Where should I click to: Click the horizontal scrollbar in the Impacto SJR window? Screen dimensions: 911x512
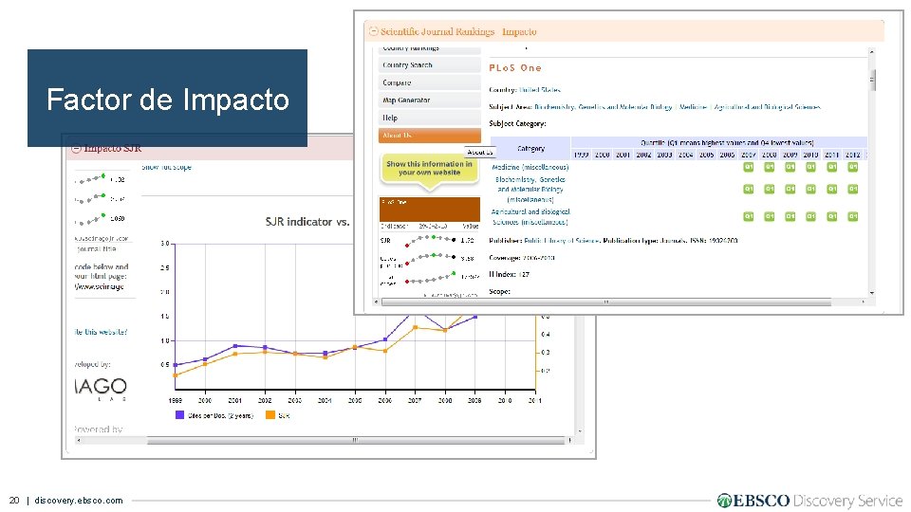[356, 441]
